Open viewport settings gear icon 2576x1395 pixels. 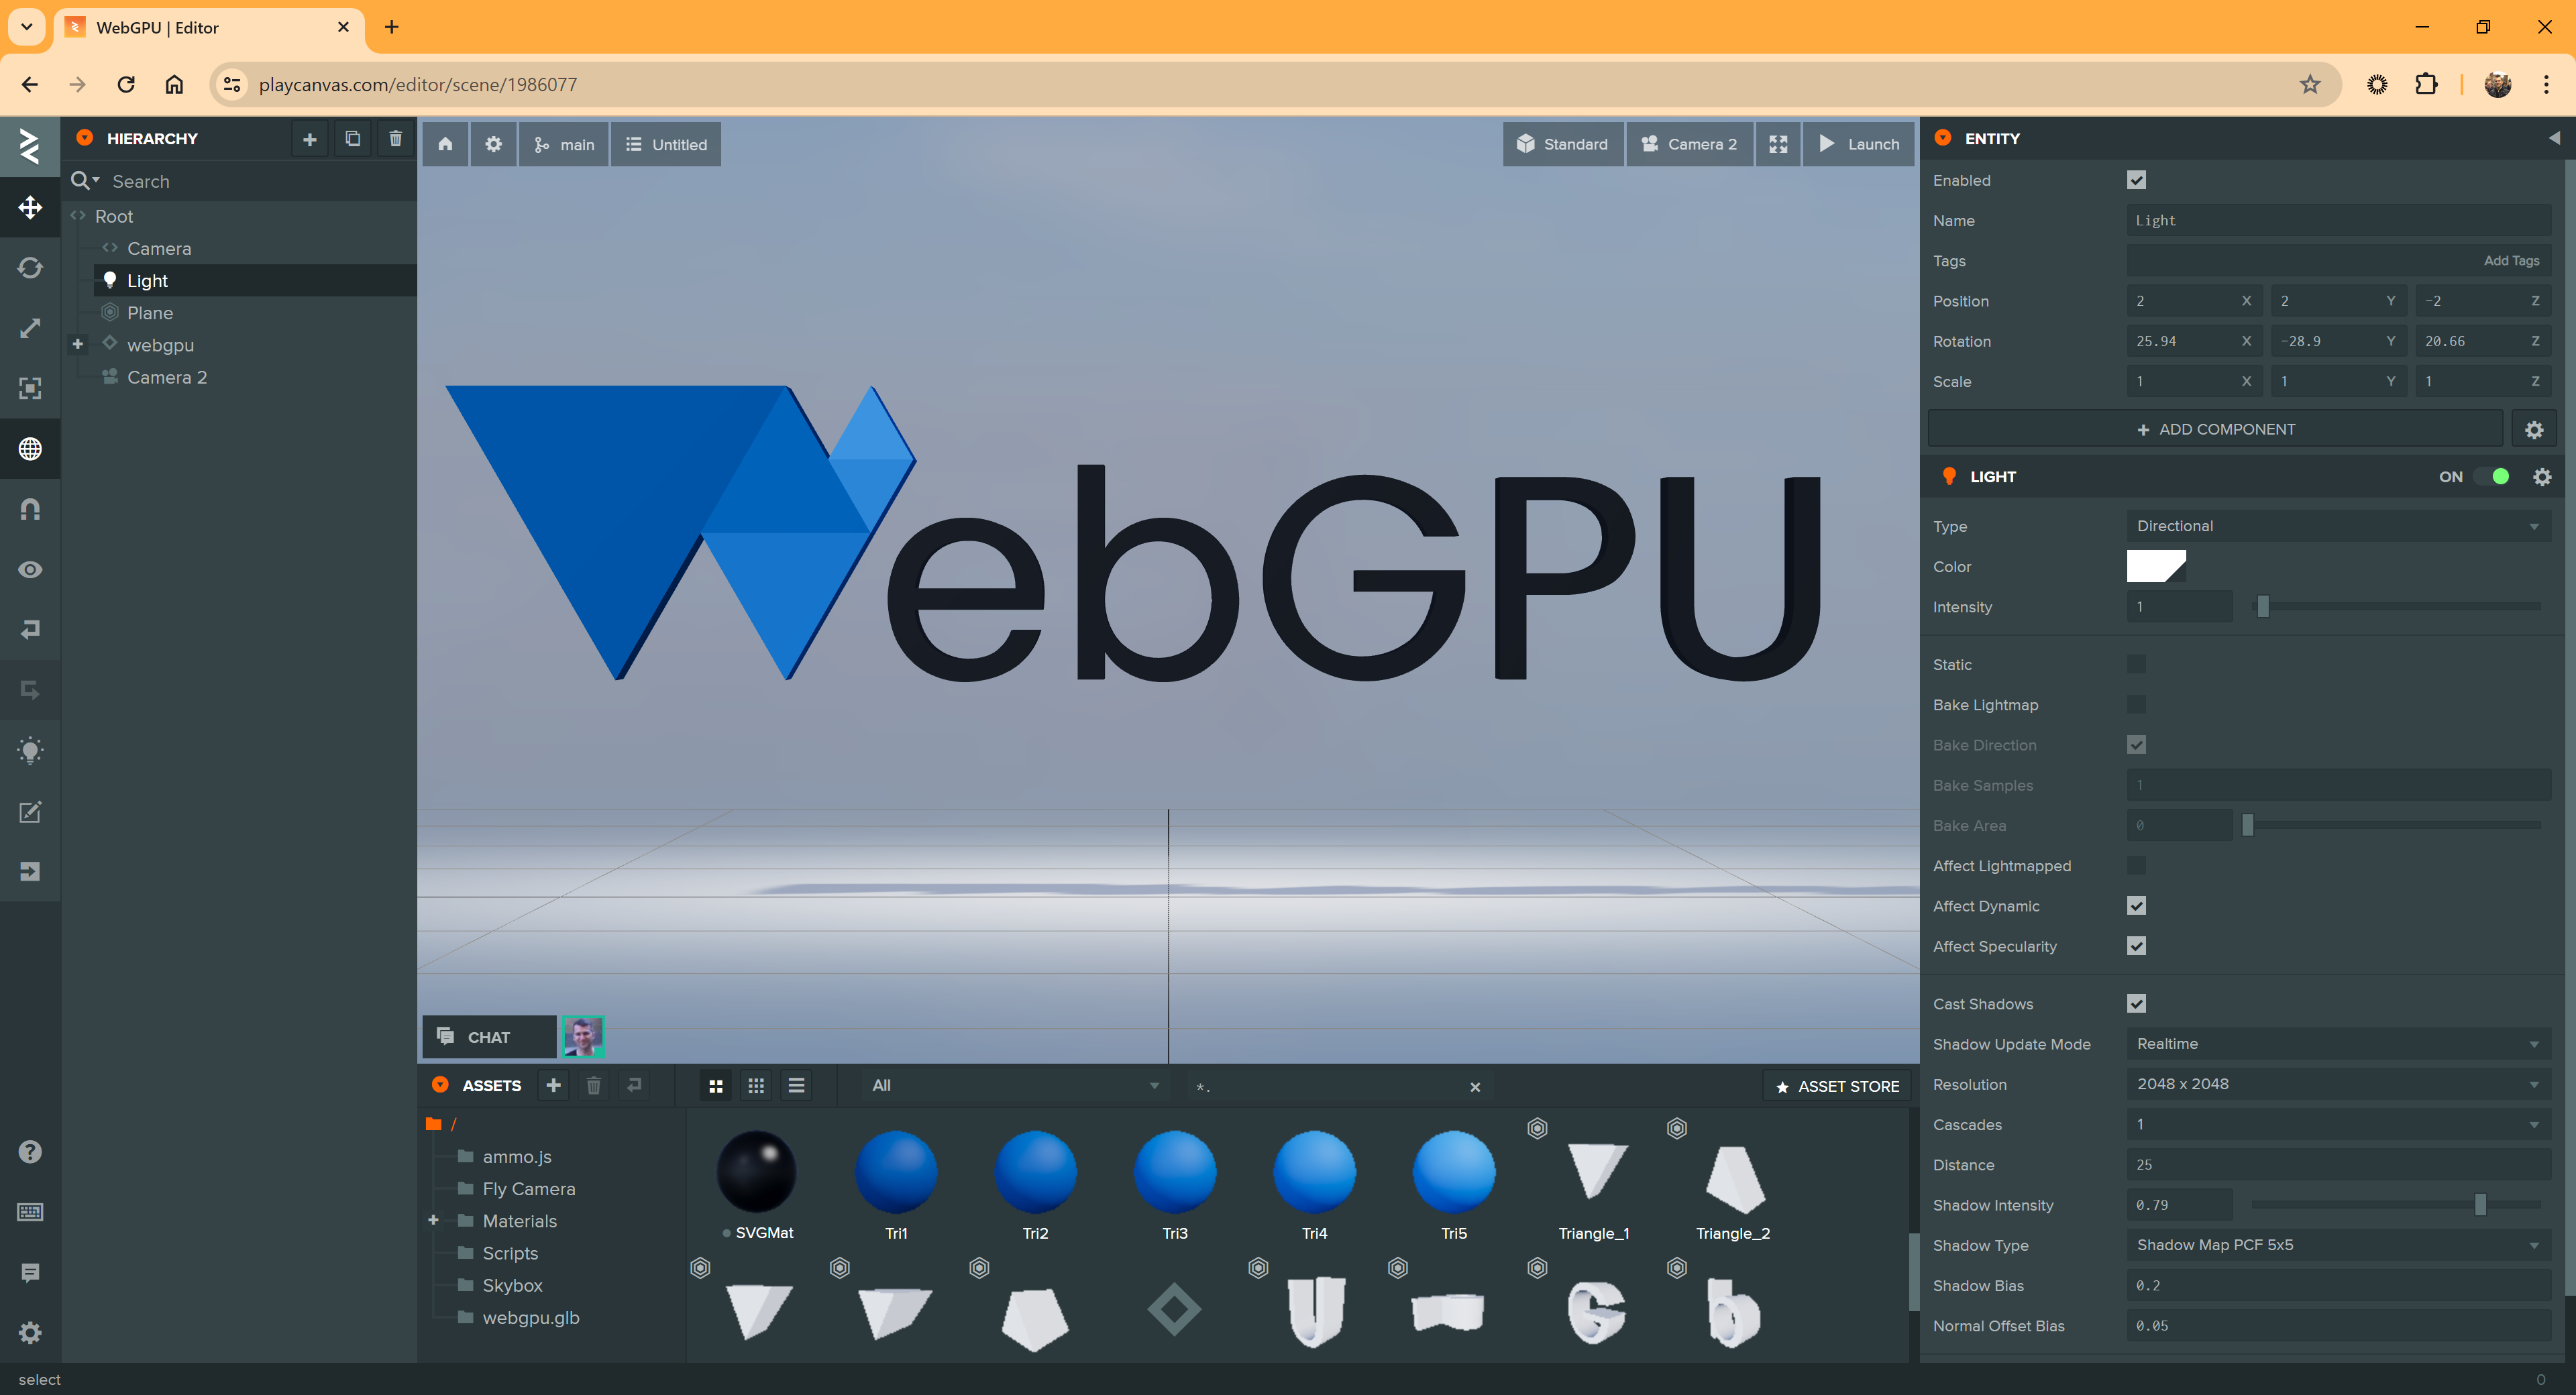point(493,144)
